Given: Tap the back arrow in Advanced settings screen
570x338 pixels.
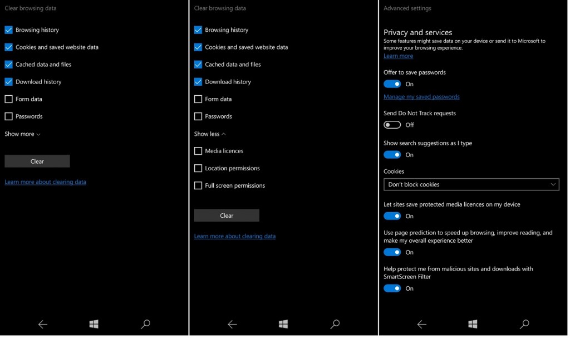Looking at the screenshot, I should pyautogui.click(x=422, y=324).
